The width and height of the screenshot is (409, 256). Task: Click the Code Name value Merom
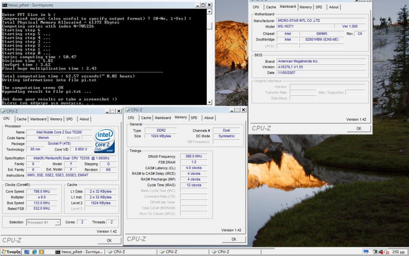tap(43, 138)
